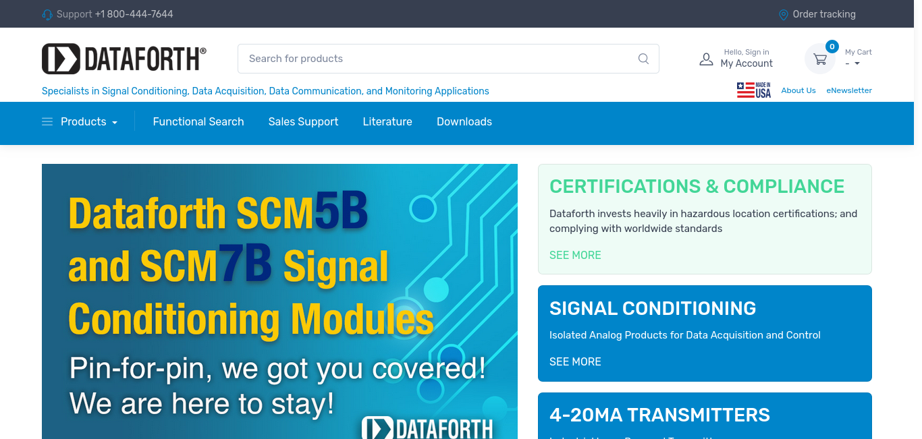The image size is (922, 439).
Task: Open the Sales Support menu item
Action: tap(303, 121)
